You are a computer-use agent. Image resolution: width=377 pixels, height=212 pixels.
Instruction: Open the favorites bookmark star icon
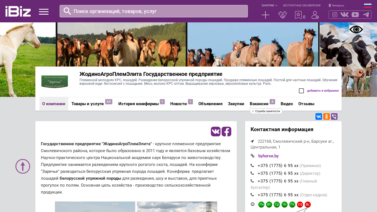pos(298,15)
